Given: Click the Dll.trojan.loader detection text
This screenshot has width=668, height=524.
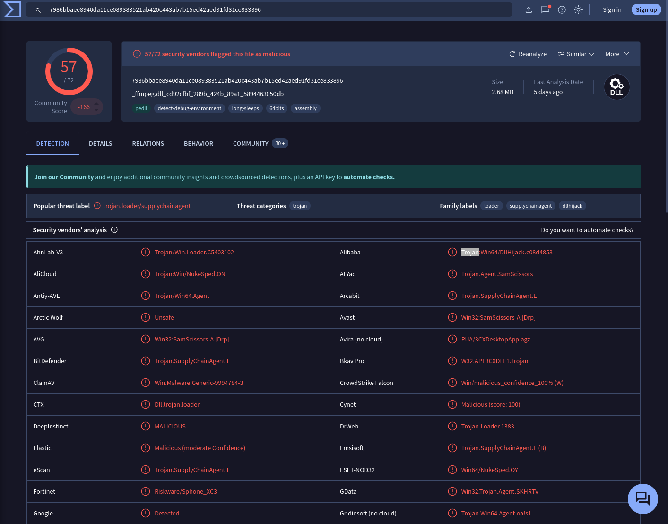Looking at the screenshot, I should coord(177,404).
